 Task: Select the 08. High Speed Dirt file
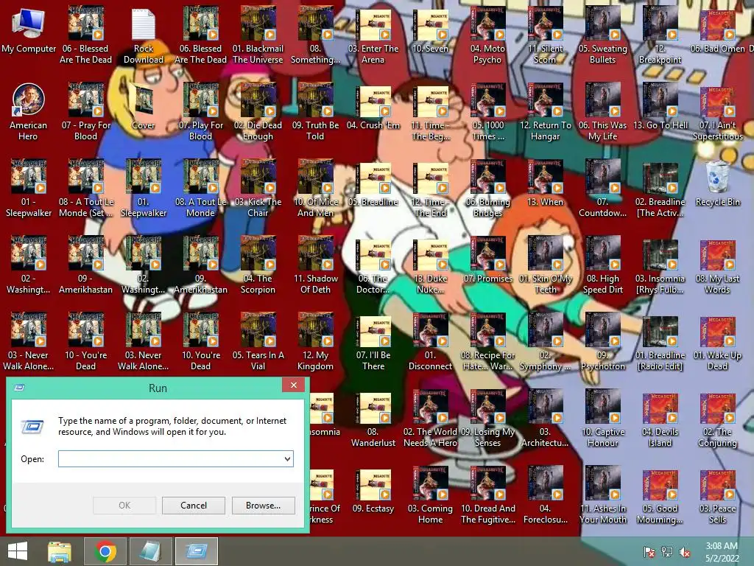(x=602, y=265)
